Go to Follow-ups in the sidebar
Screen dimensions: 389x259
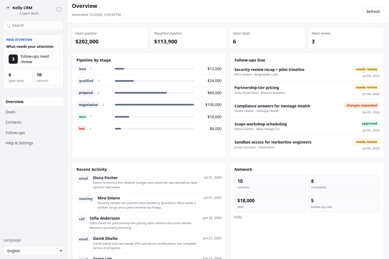[33, 133]
